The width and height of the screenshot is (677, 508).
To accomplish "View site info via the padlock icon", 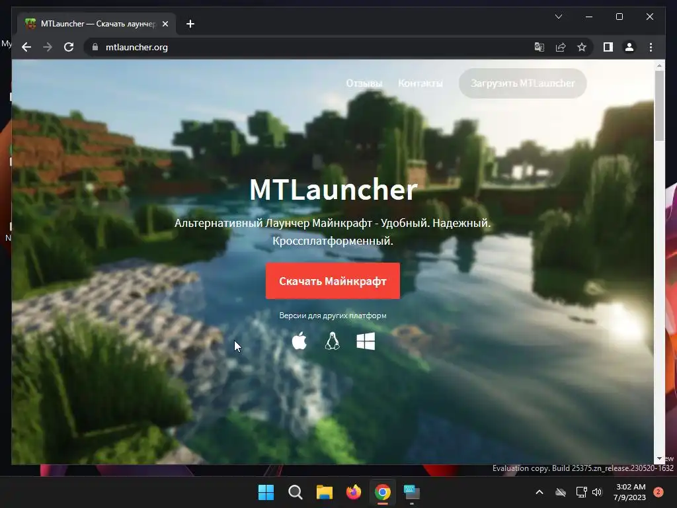I will [x=95, y=47].
